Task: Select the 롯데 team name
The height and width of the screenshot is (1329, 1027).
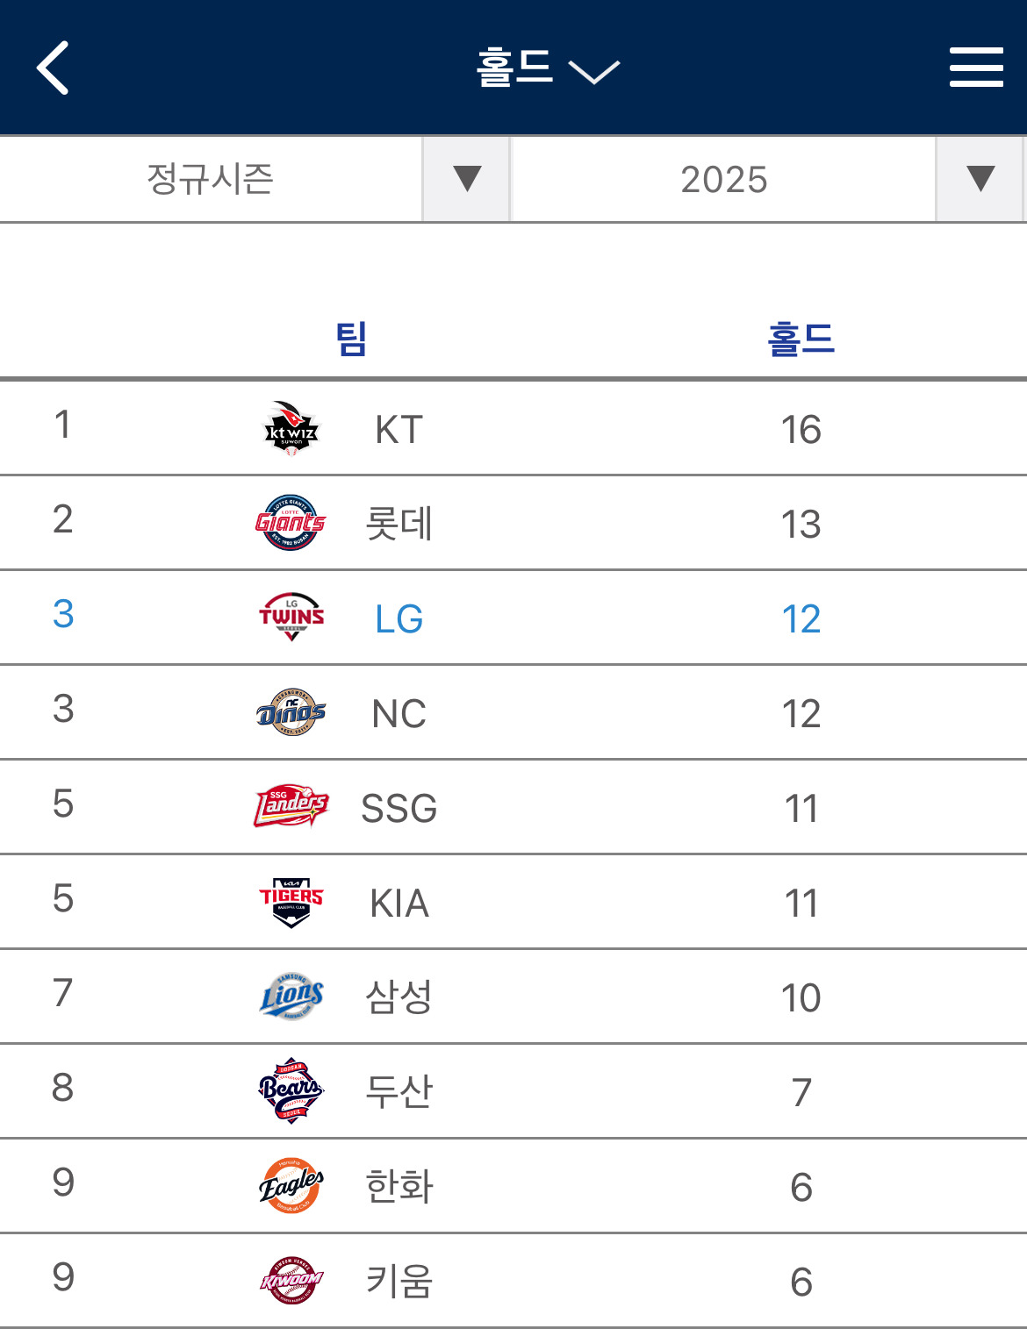Action: point(399,525)
